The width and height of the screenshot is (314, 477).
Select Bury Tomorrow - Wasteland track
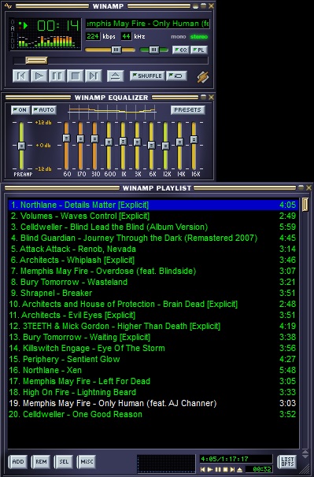153,282
